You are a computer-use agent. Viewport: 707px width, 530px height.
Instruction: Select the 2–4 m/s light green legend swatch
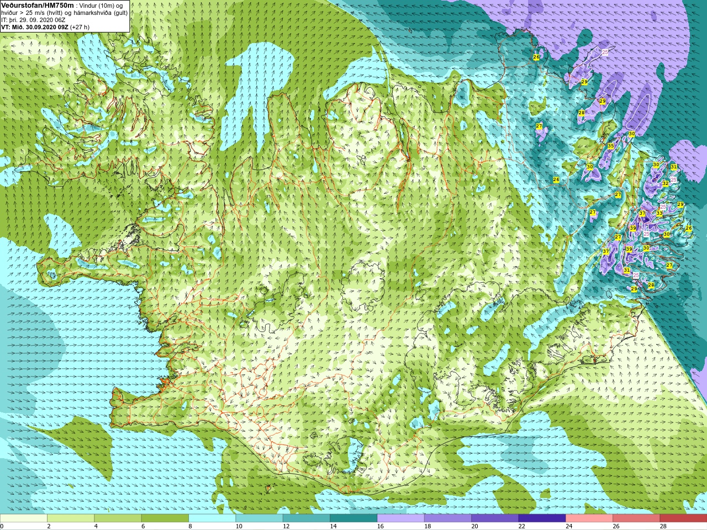tap(71, 518)
